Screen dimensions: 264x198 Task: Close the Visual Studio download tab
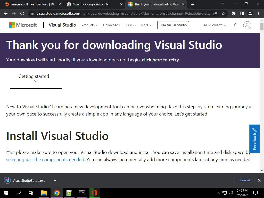pyautogui.click(x=183, y=4)
